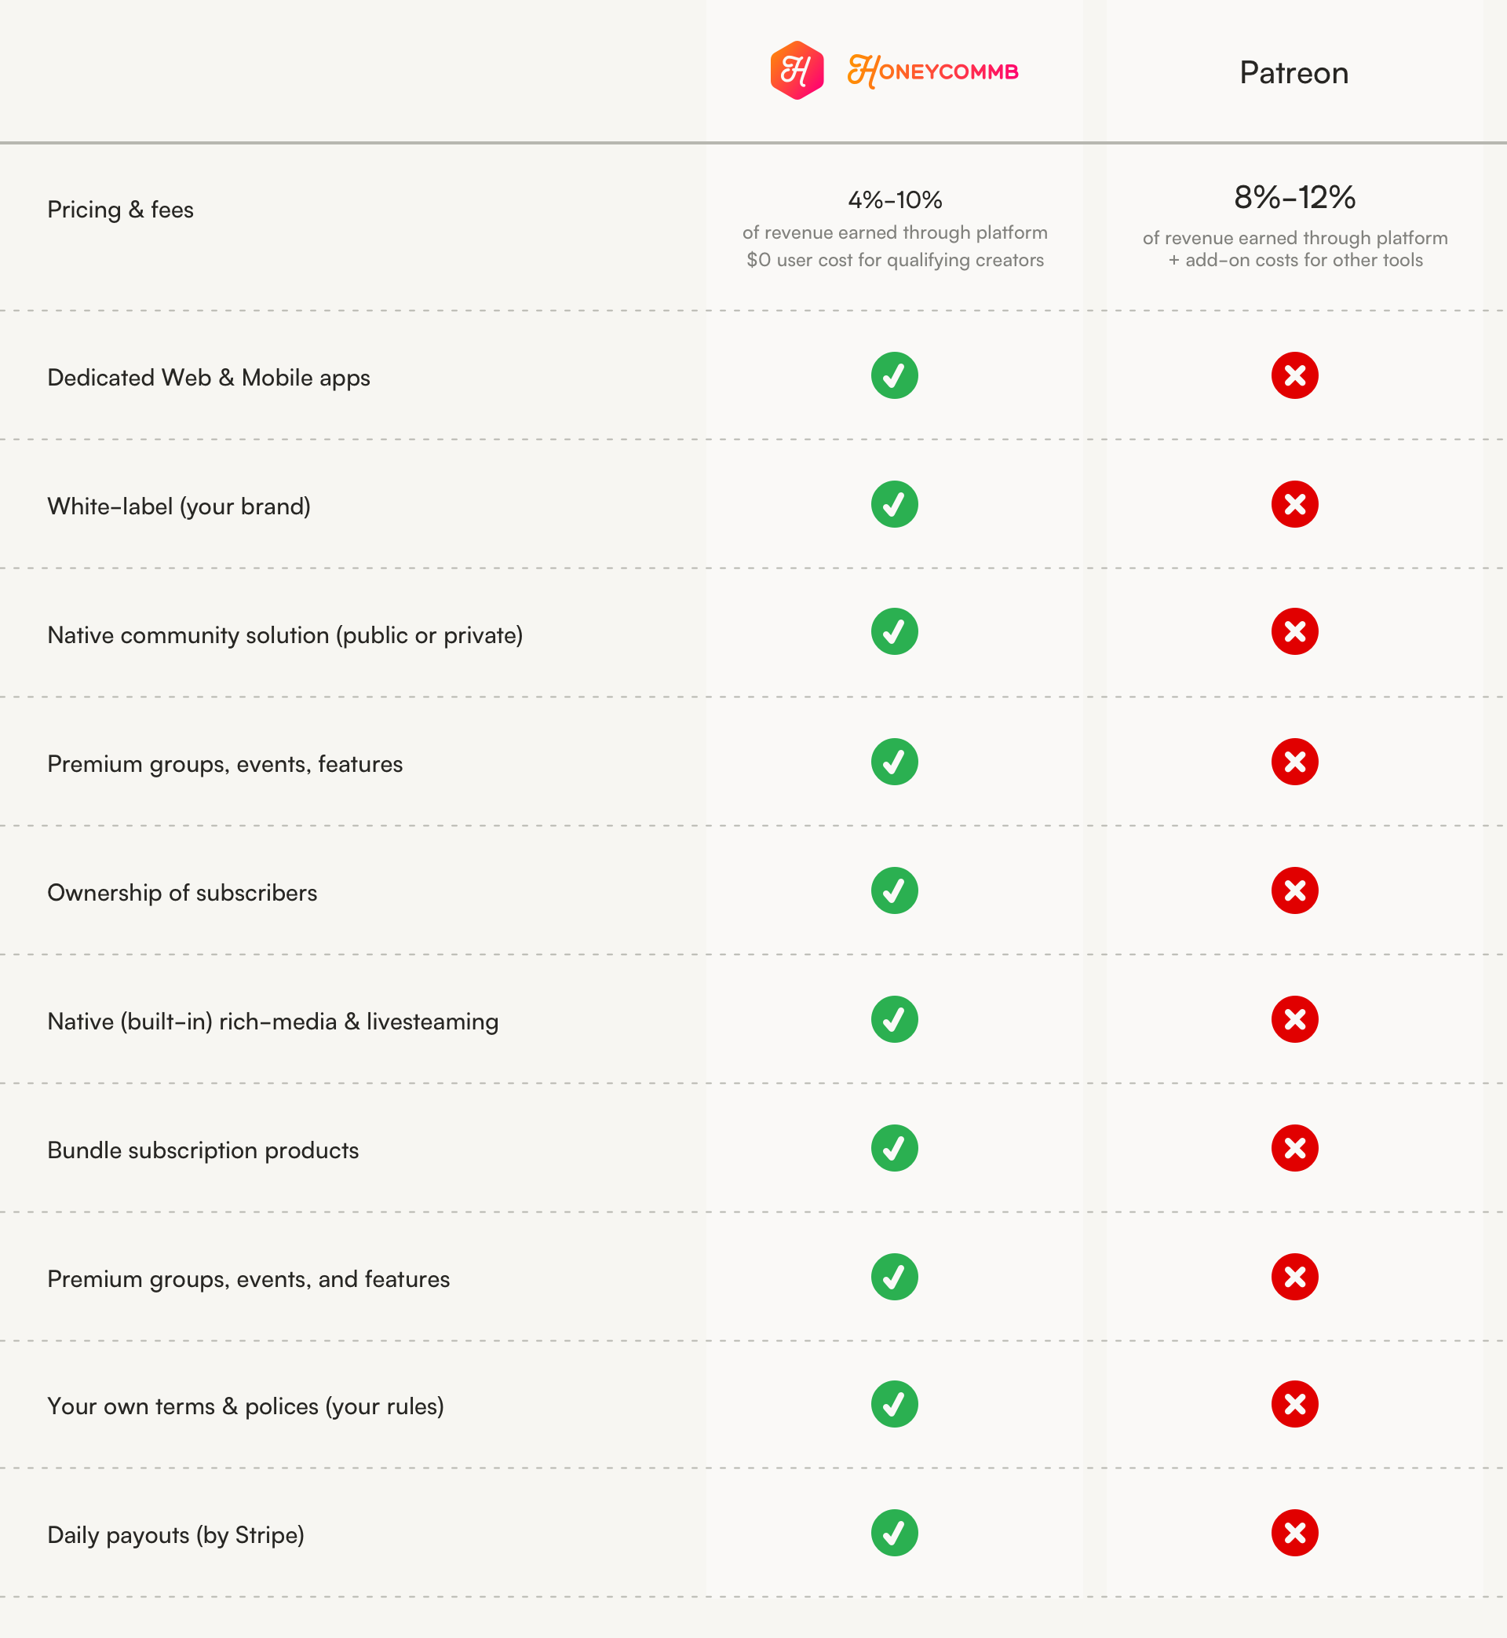Click the red X for White-label row
Viewport: 1507px width, 1638px height.
tap(1295, 504)
